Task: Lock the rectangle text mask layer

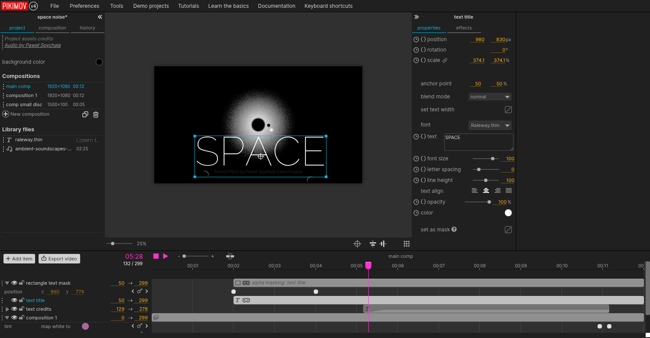Action: [21, 283]
